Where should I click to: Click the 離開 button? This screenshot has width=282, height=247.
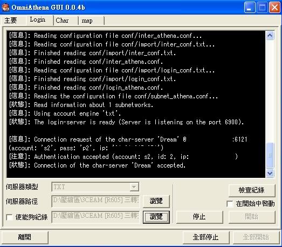pyautogui.click(x=25, y=237)
